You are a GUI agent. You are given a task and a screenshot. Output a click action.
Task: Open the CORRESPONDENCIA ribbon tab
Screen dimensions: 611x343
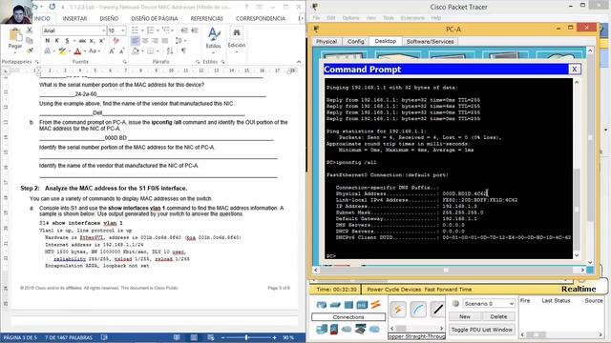point(261,18)
